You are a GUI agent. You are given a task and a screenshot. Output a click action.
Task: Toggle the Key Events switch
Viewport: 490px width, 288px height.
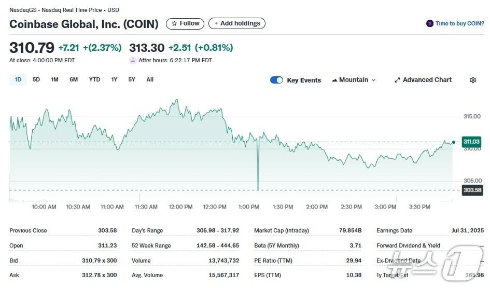pos(276,80)
